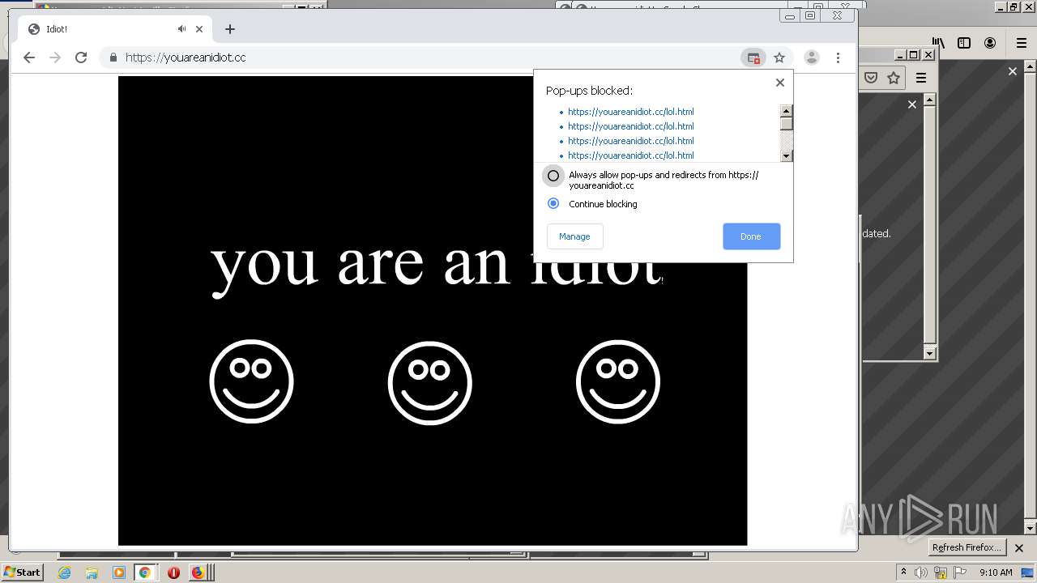Open the fourth blocked lol.html link
The width and height of the screenshot is (1037, 583).
pos(630,155)
